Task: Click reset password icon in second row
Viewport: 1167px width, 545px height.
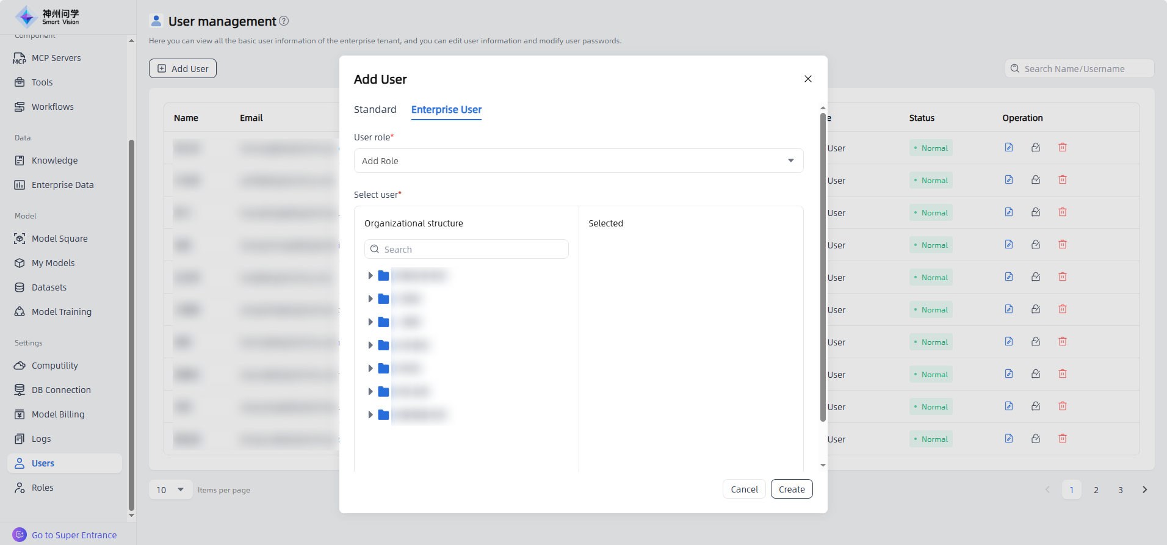Action: click(x=1036, y=180)
